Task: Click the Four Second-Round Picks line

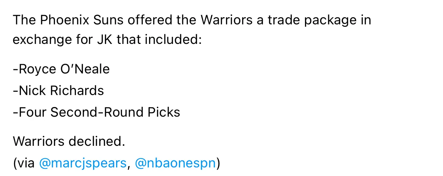Action: click(x=96, y=112)
